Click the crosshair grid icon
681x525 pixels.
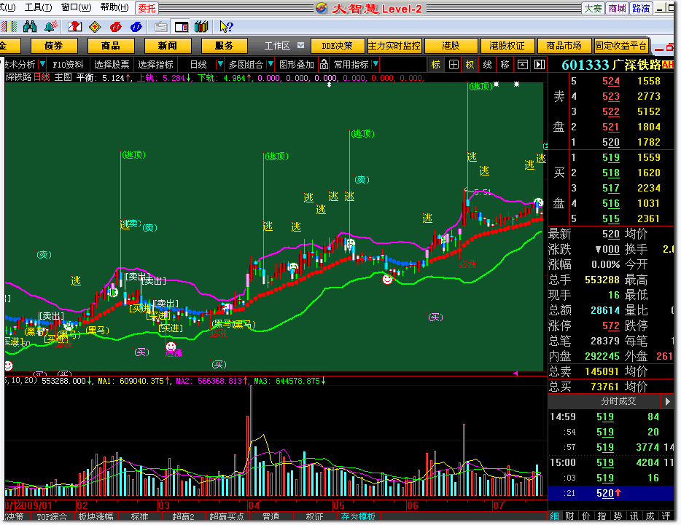(454, 65)
